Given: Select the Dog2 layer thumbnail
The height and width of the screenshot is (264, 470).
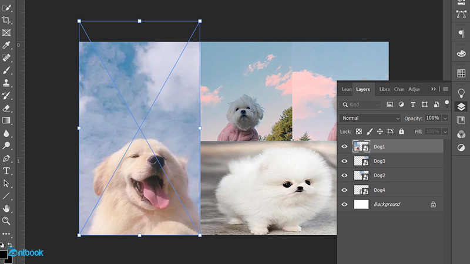Looking at the screenshot, I should tap(361, 175).
